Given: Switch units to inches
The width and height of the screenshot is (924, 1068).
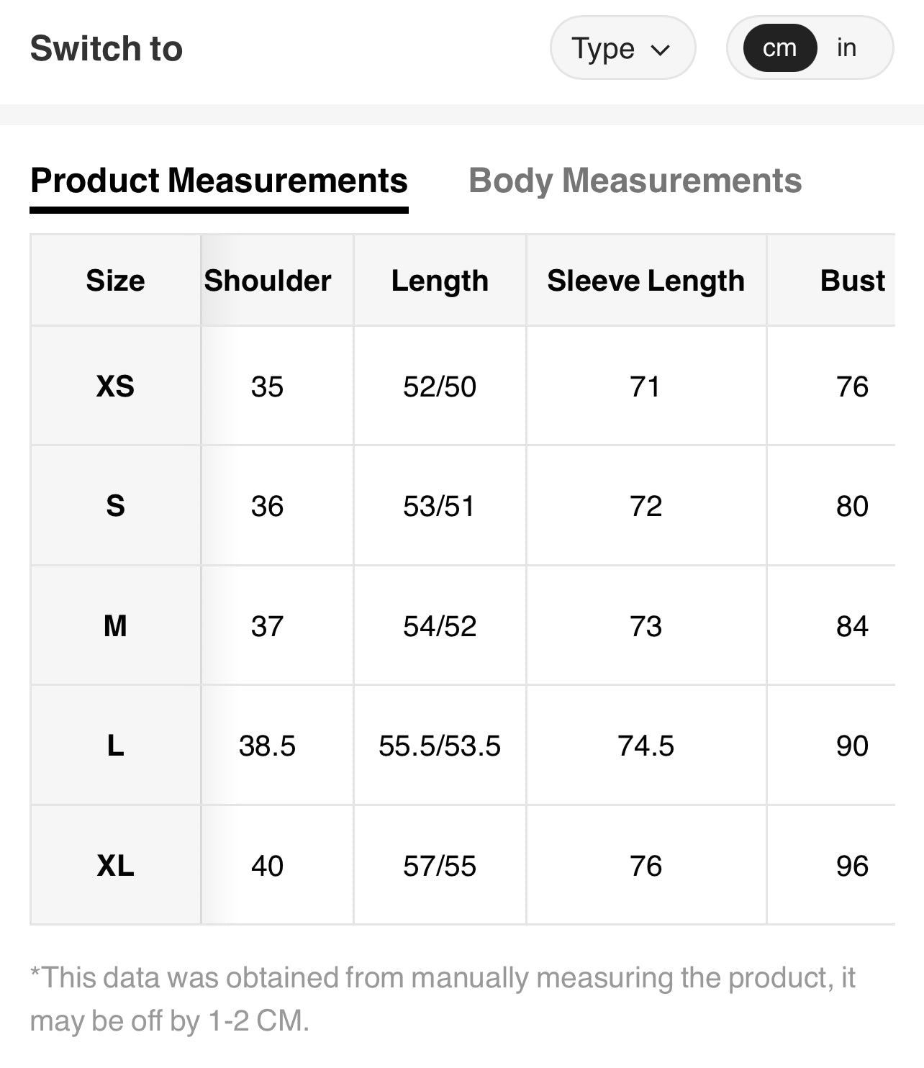Looking at the screenshot, I should 846,48.
